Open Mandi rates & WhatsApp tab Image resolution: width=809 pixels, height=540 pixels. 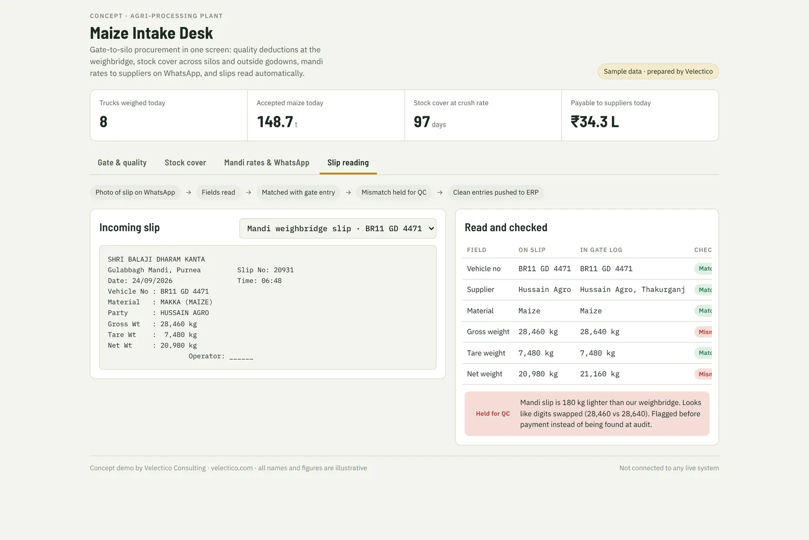pos(266,162)
